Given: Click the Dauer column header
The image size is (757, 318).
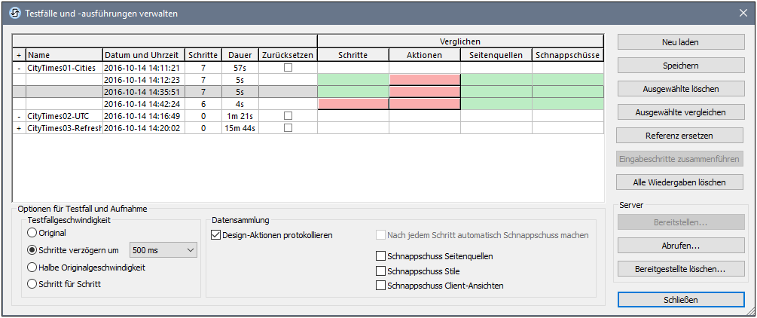Looking at the screenshot, I should [240, 55].
